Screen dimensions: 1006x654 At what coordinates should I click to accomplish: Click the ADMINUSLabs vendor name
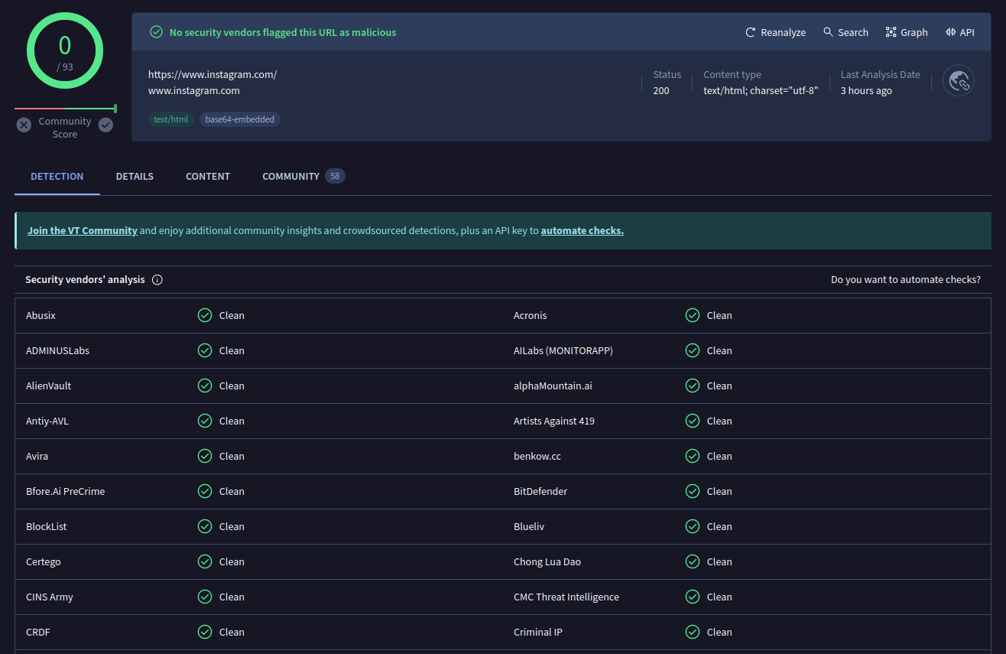tap(57, 350)
